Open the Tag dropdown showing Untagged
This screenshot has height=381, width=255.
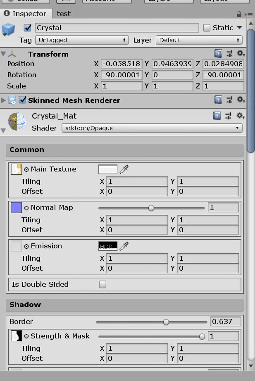click(82, 40)
